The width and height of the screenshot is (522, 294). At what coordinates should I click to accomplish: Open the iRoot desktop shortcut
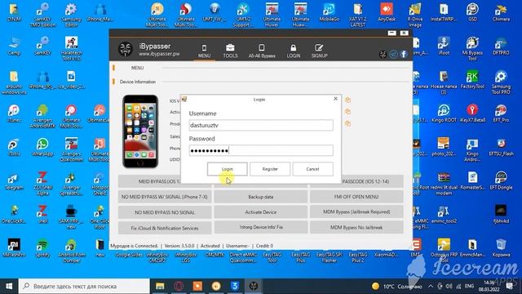pos(444,47)
